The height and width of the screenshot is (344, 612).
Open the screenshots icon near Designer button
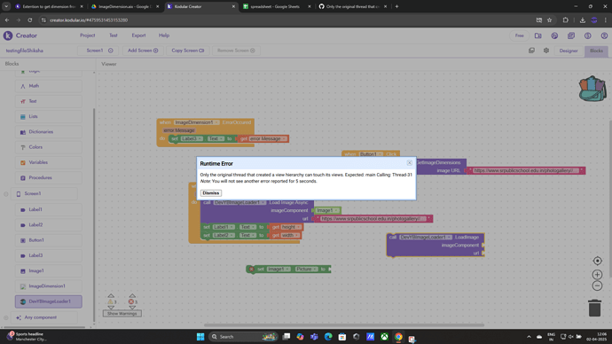pyautogui.click(x=531, y=51)
